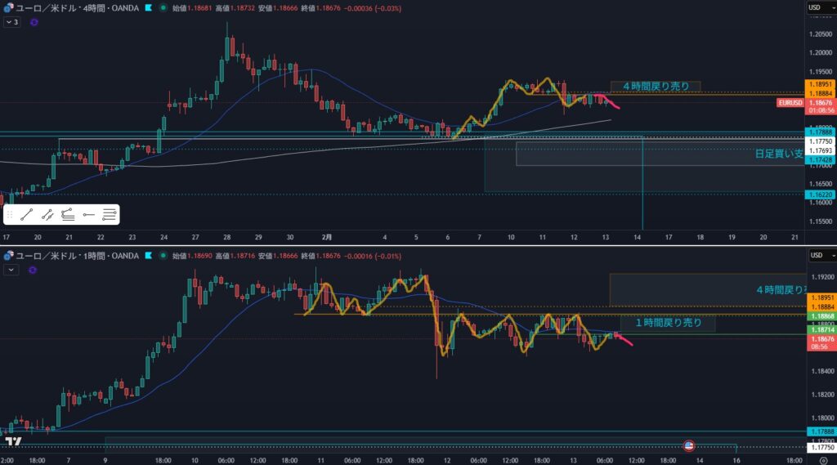Viewport: 837px width, 465px height.
Task: Click the 4-hour EUR/USD symbol title
Action: click(74, 7)
